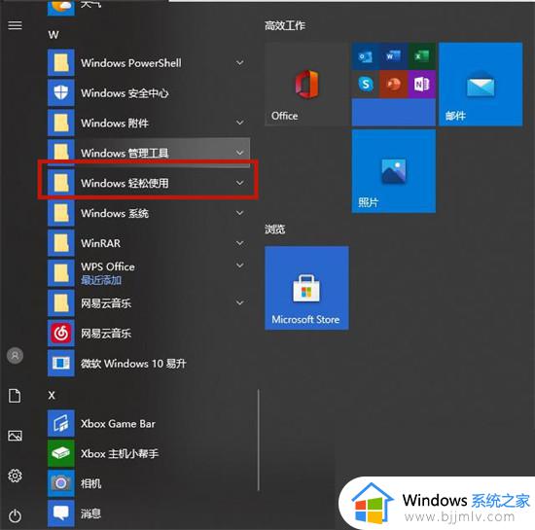Image resolution: width=535 pixels, height=530 pixels.
Task: Open the 相机 camera icon
Action: click(61, 483)
